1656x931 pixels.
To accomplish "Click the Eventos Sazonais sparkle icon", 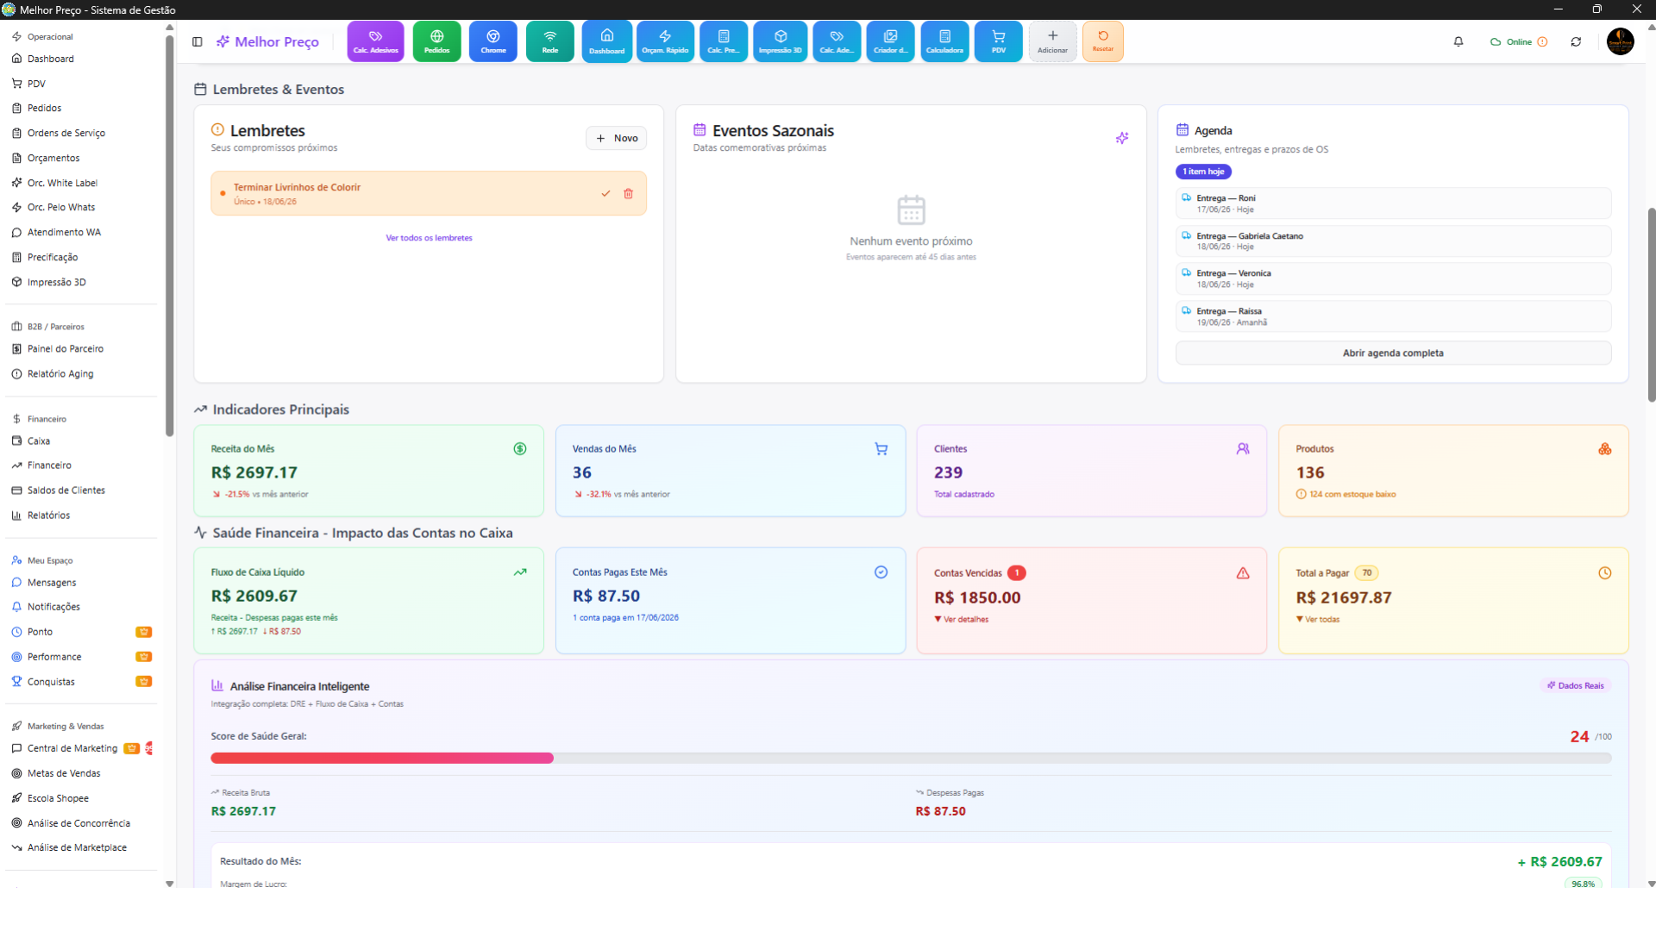I will pos(1122,138).
